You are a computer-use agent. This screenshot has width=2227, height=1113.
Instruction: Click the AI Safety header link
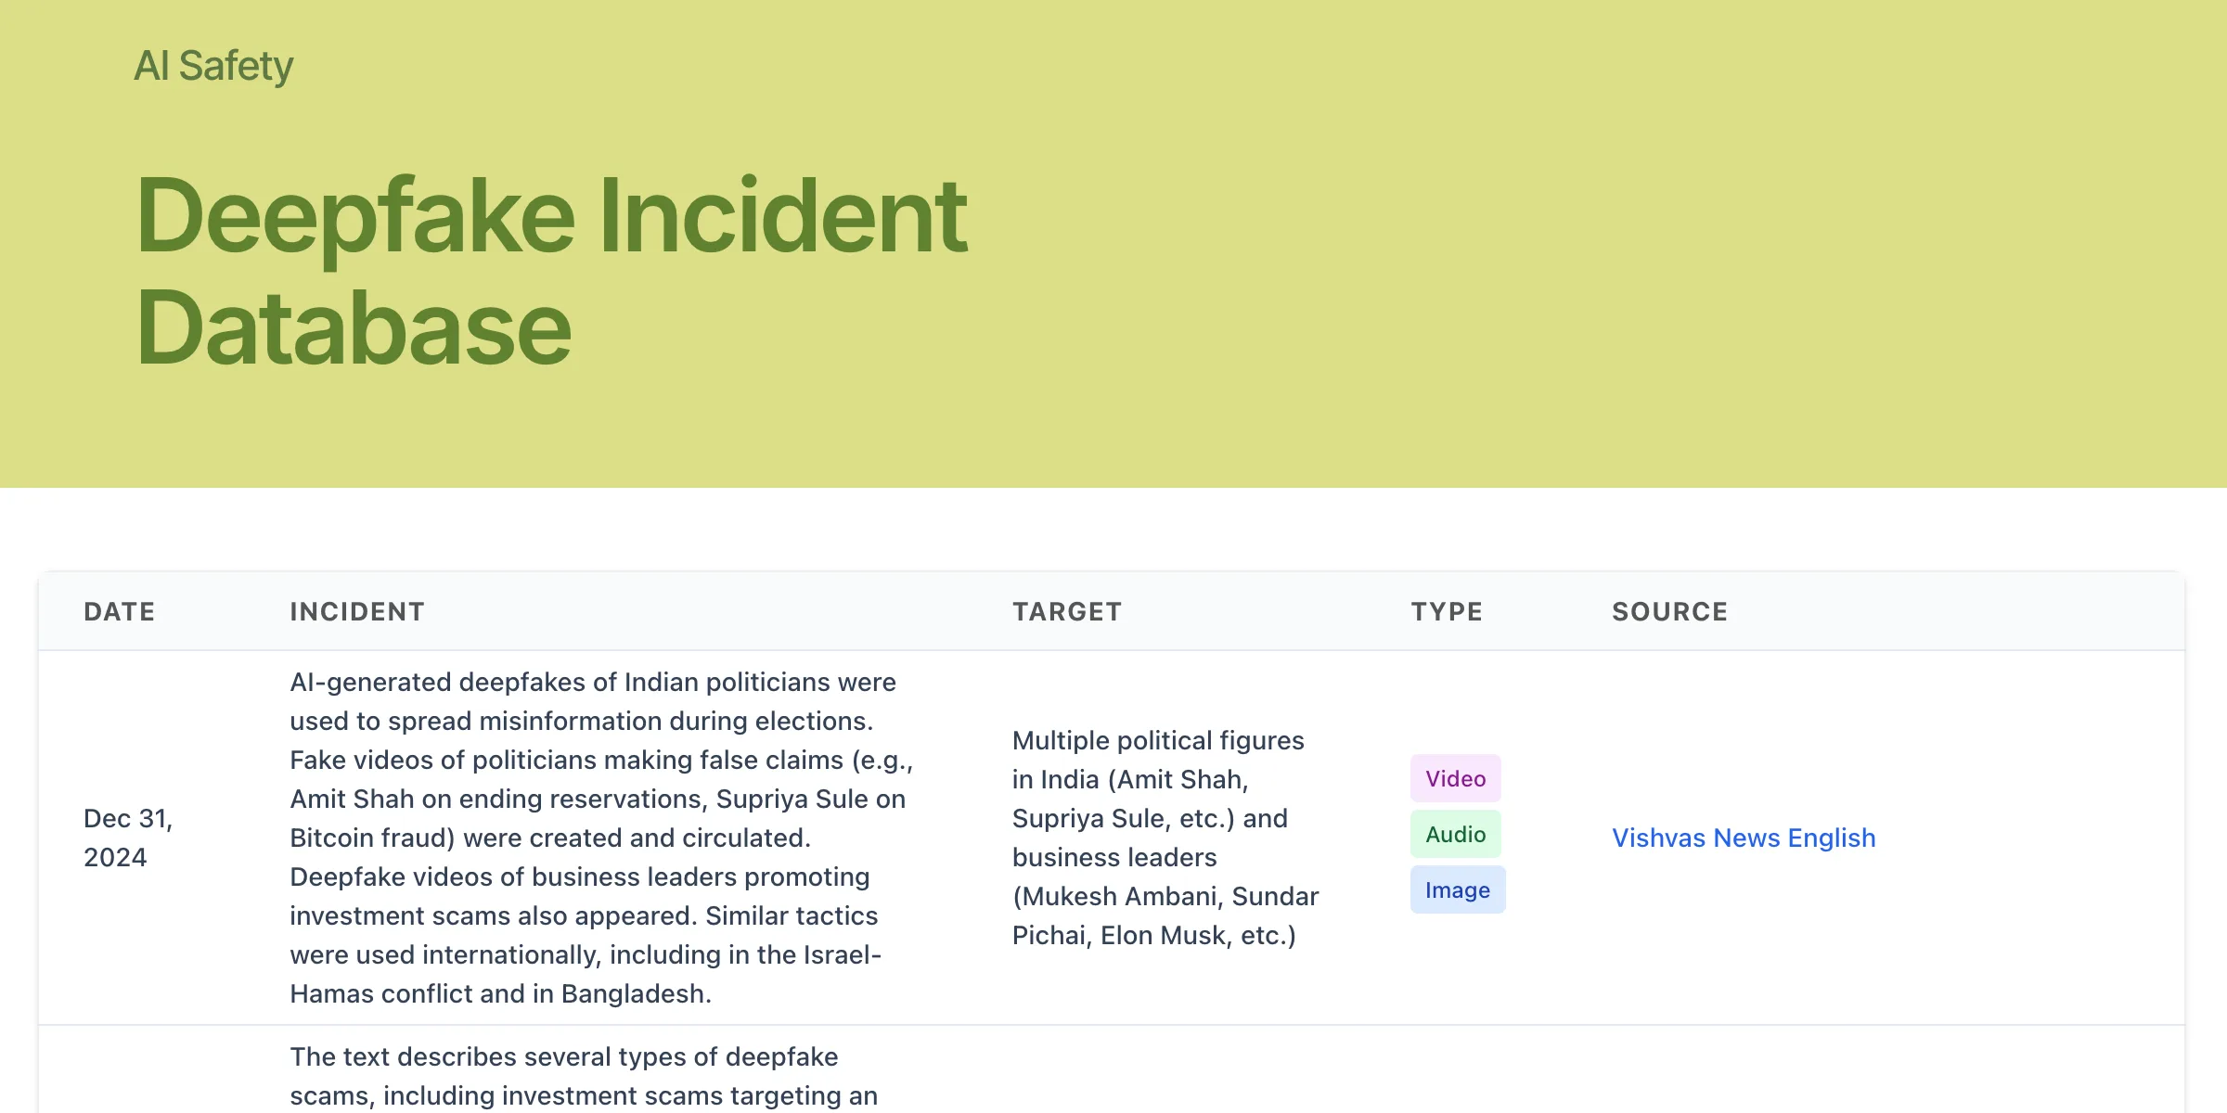213,66
